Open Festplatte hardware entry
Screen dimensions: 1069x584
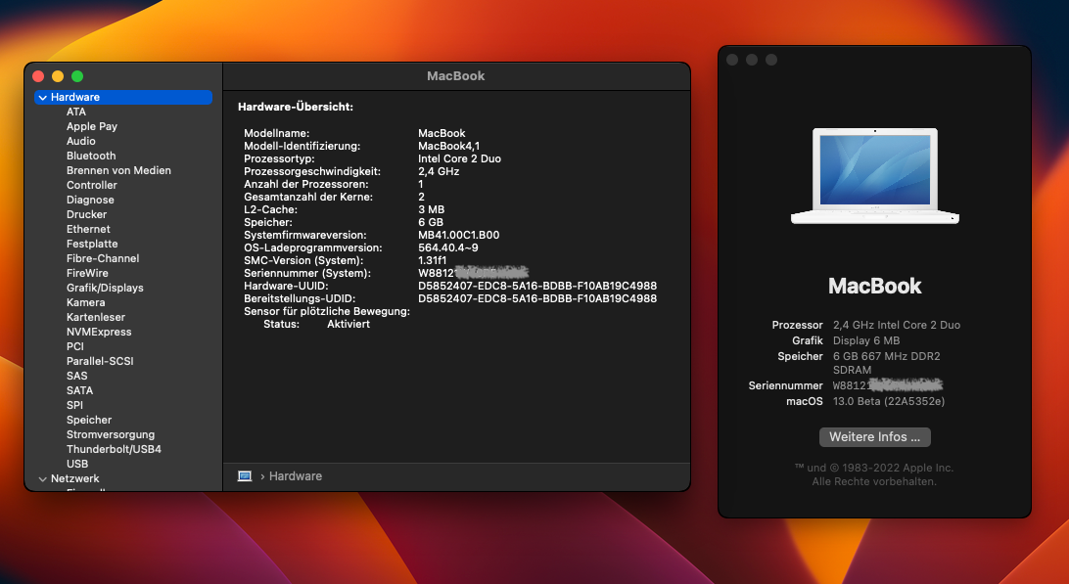point(92,244)
